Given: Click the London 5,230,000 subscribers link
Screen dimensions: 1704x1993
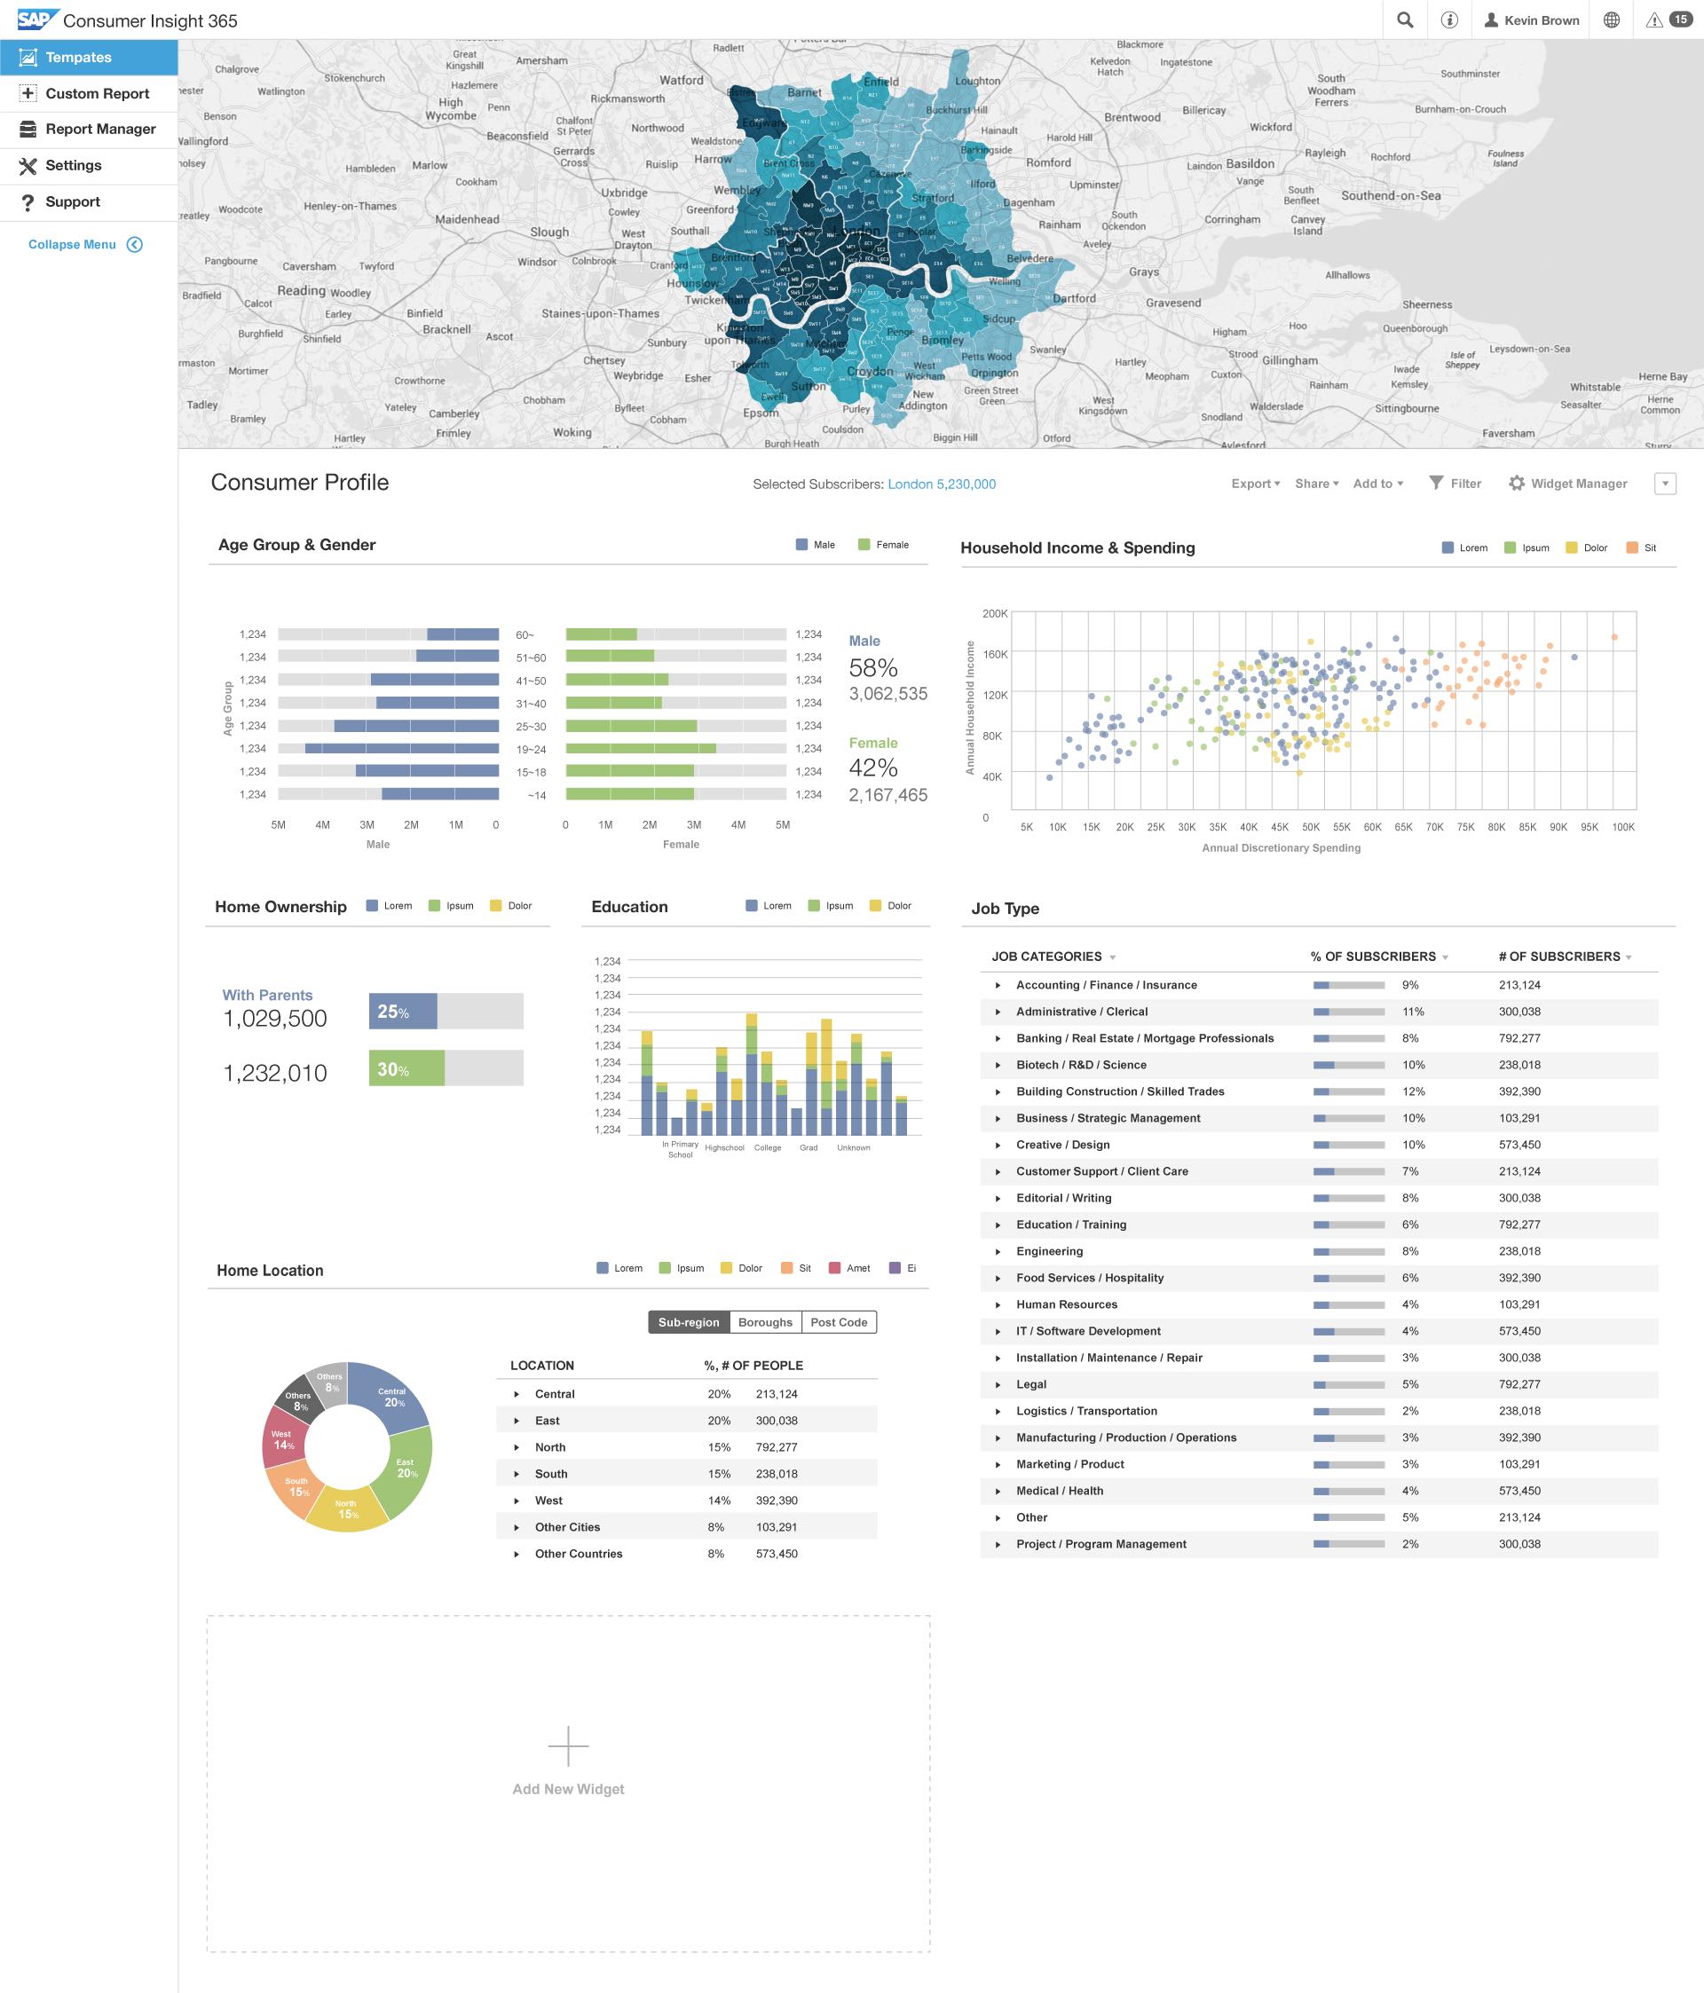Looking at the screenshot, I should [941, 484].
